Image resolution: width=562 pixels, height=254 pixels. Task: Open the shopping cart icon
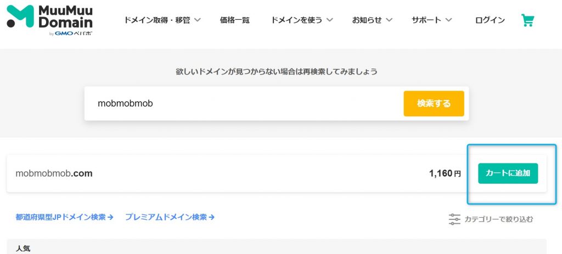pyautogui.click(x=527, y=20)
